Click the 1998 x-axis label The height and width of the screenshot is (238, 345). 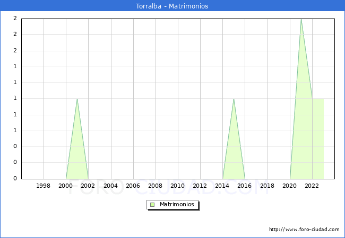tap(44, 186)
